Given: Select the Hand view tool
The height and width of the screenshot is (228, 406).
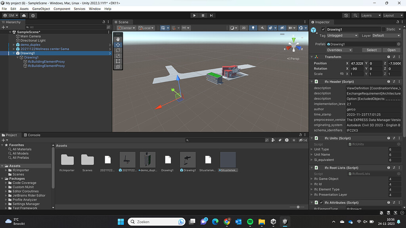Looking at the screenshot, I should tap(117, 38).
